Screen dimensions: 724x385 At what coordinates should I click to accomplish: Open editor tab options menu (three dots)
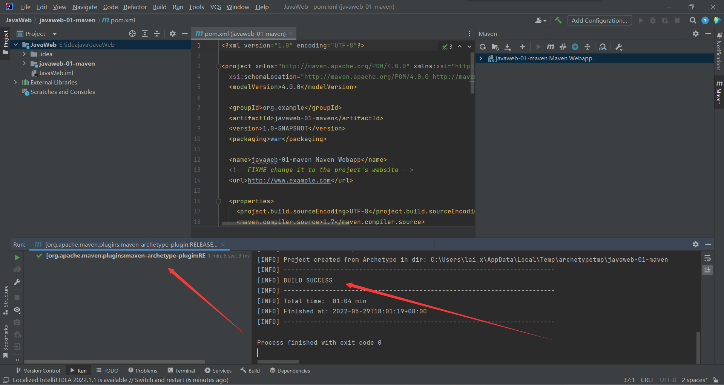pyautogui.click(x=469, y=34)
